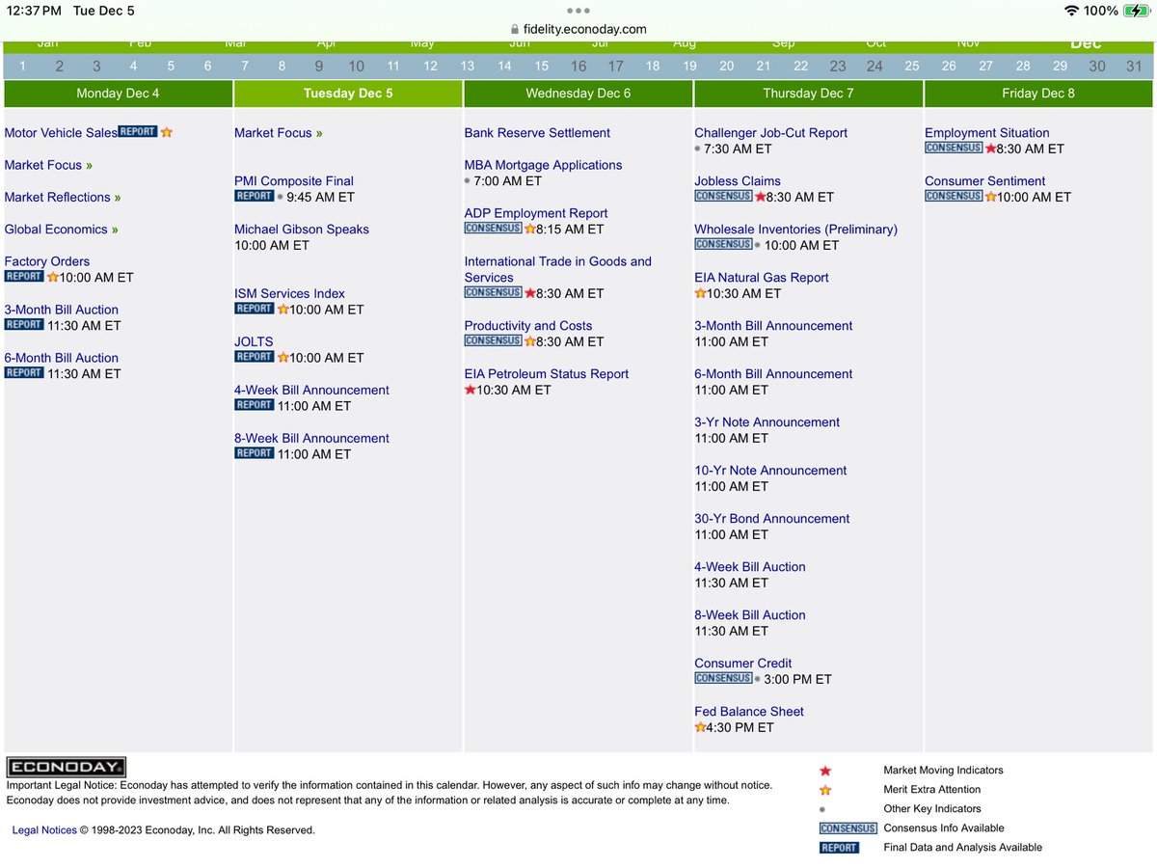The image size is (1157, 868).
Task: Select Friday Dec 8 column header
Action: [x=1038, y=94]
